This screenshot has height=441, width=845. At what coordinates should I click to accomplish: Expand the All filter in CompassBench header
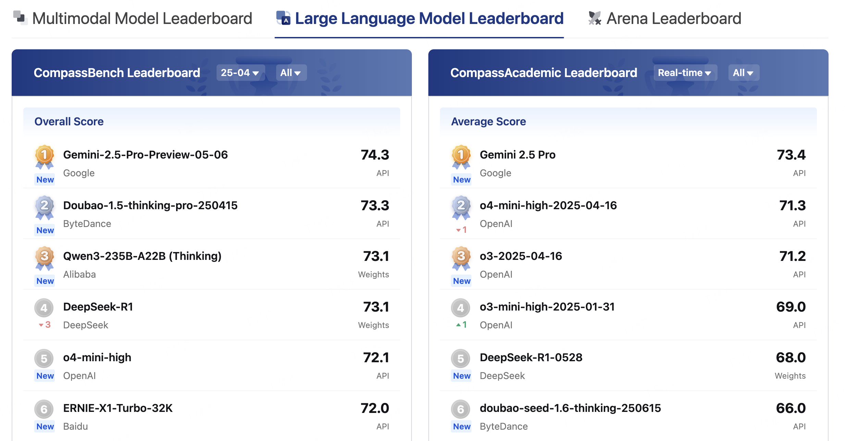pyautogui.click(x=291, y=73)
